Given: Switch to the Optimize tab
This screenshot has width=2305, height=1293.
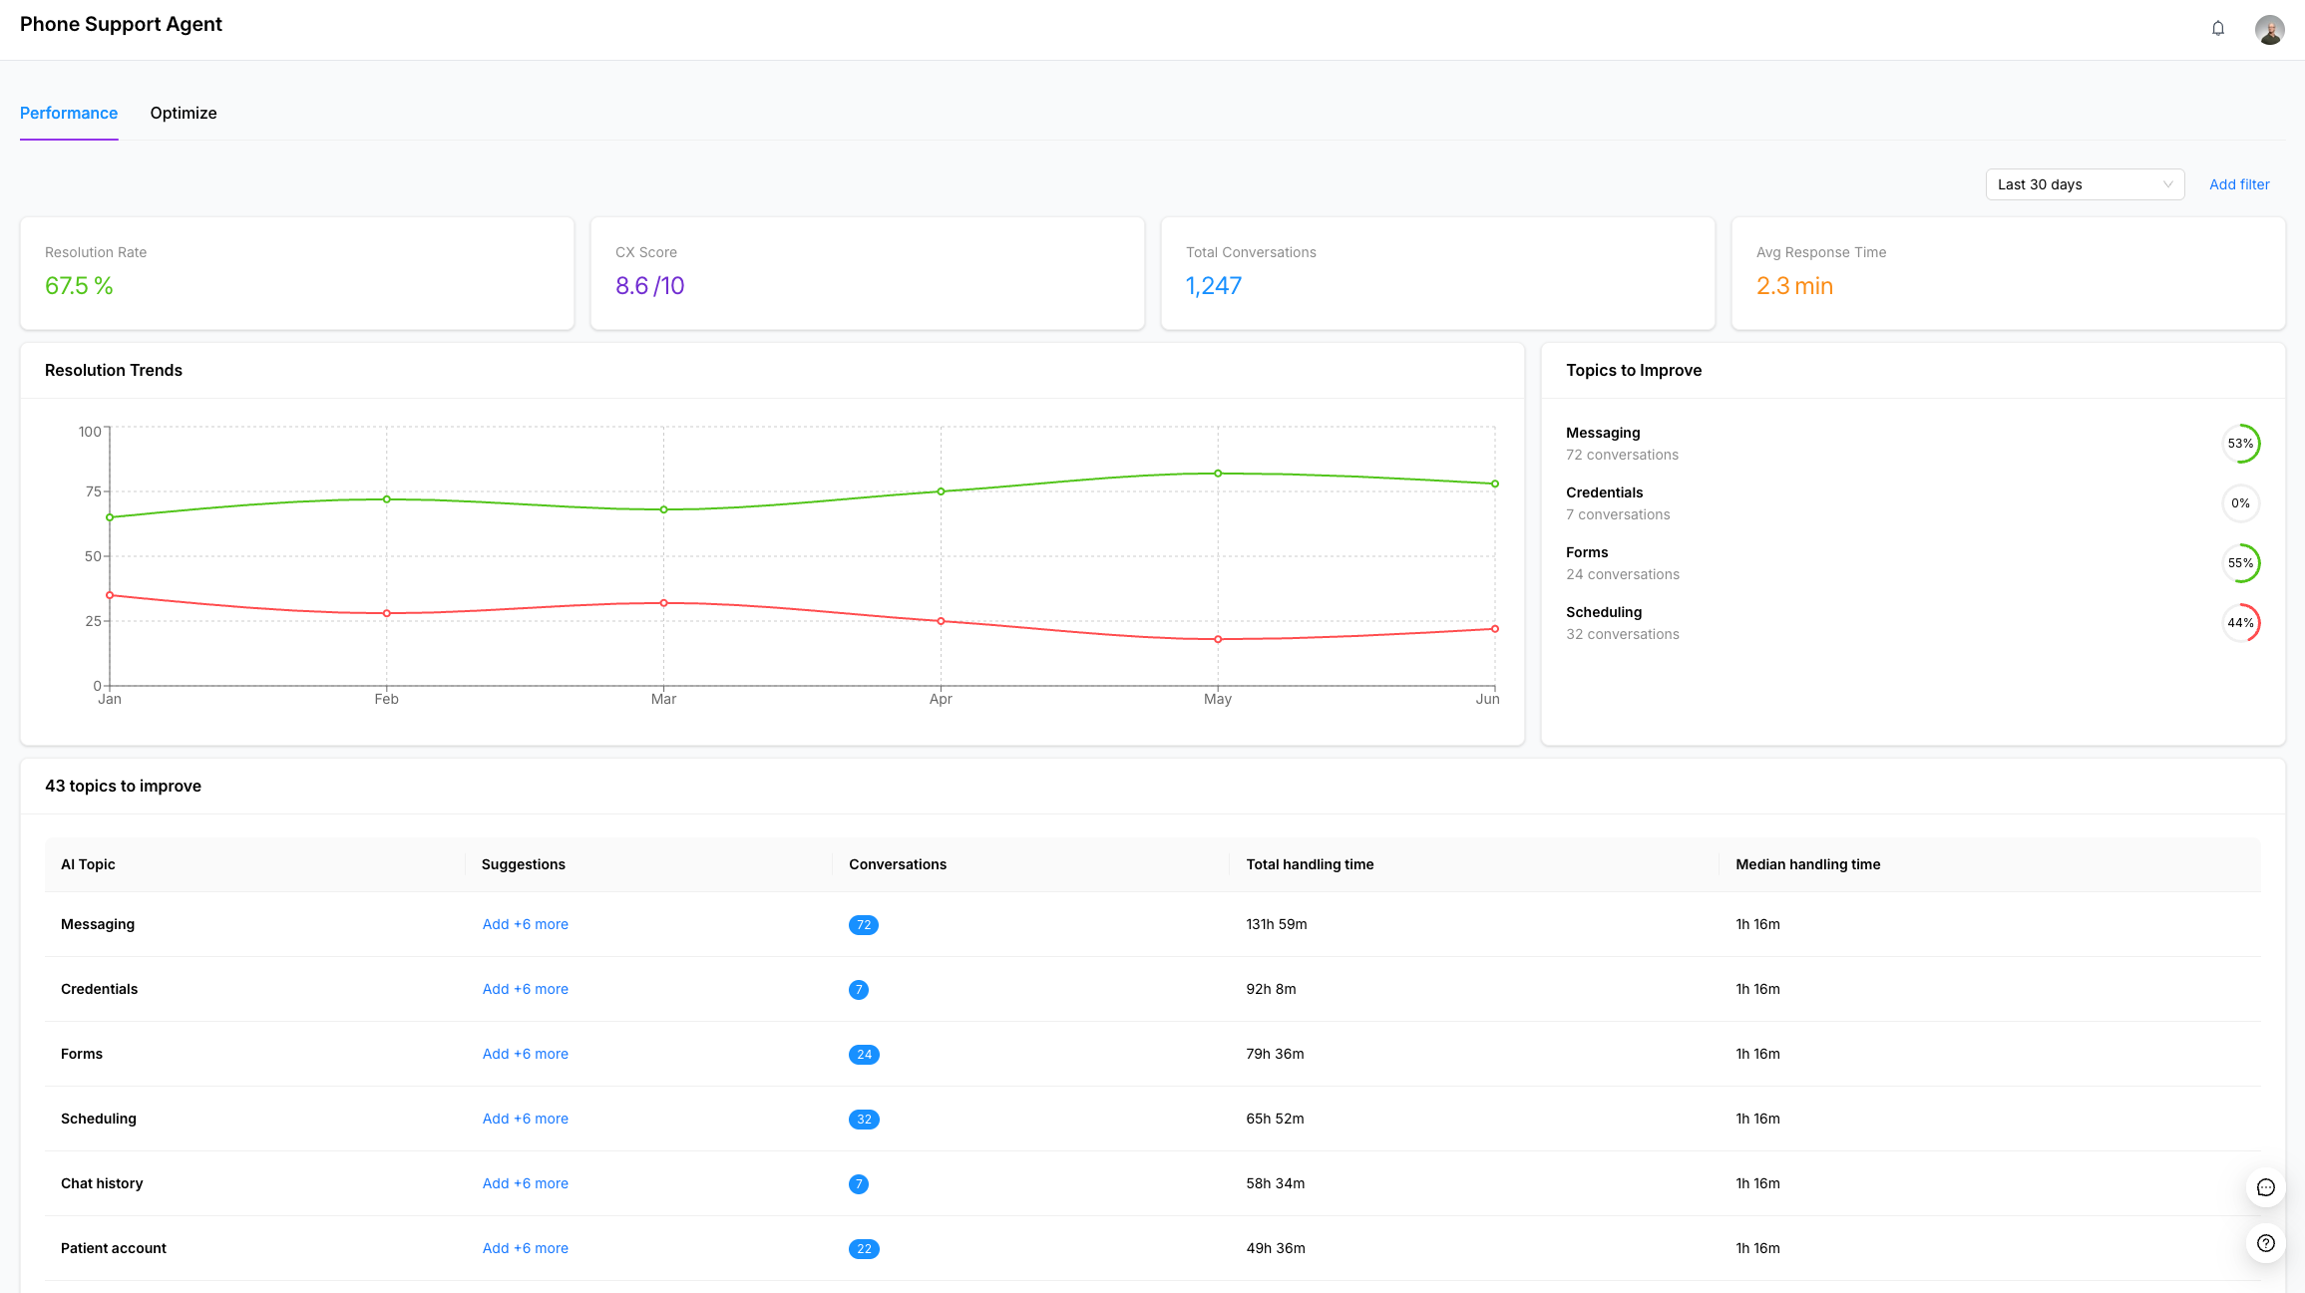Looking at the screenshot, I should point(184,113).
